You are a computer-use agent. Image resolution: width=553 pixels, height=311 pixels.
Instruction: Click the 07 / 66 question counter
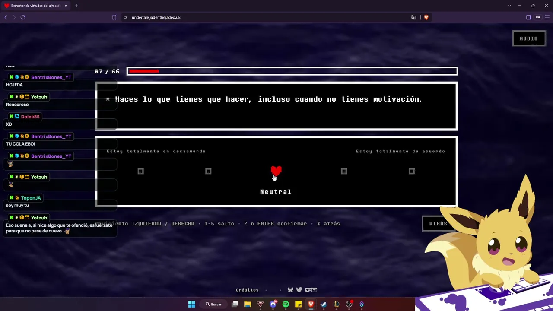pyautogui.click(x=107, y=71)
